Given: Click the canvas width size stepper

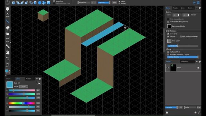Looking at the screenshot, I should 178,15.
